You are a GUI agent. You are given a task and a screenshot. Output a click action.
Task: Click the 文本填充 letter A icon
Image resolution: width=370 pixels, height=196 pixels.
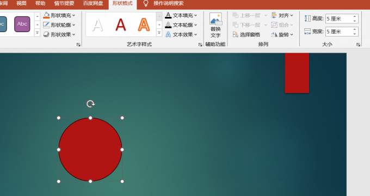pyautogui.click(x=168, y=15)
